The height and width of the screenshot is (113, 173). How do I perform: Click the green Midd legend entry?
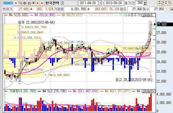tap(120, 15)
